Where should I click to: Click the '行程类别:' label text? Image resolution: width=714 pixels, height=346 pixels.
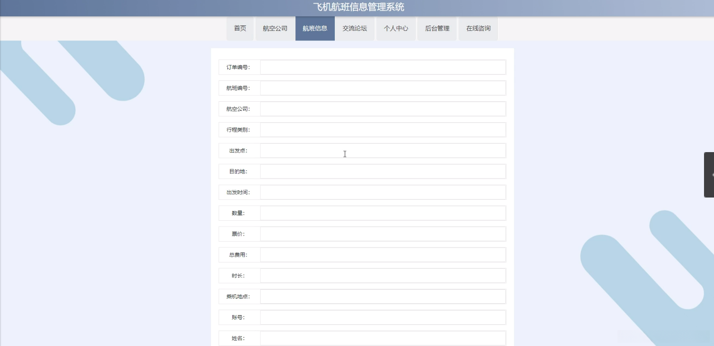238,130
